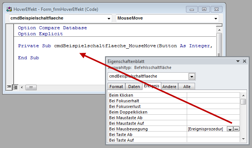The height and width of the screenshot is (148, 252).
Task: Click the code window's split bar handle
Action: pyautogui.click(x=219, y=25)
